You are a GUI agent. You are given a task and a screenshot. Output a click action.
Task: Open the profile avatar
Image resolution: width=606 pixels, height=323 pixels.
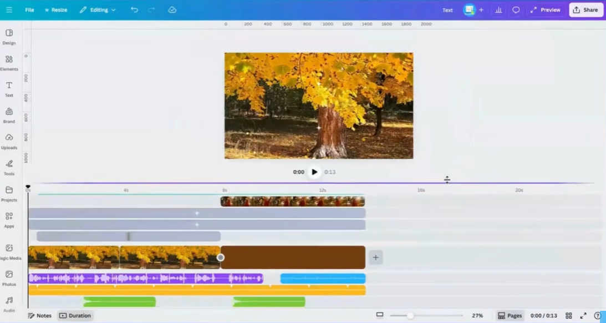pos(469,10)
